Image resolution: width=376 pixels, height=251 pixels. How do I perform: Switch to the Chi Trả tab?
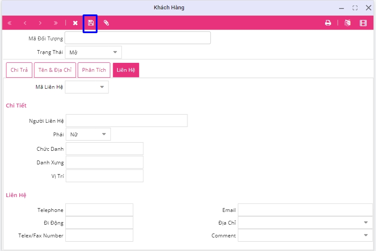point(19,70)
